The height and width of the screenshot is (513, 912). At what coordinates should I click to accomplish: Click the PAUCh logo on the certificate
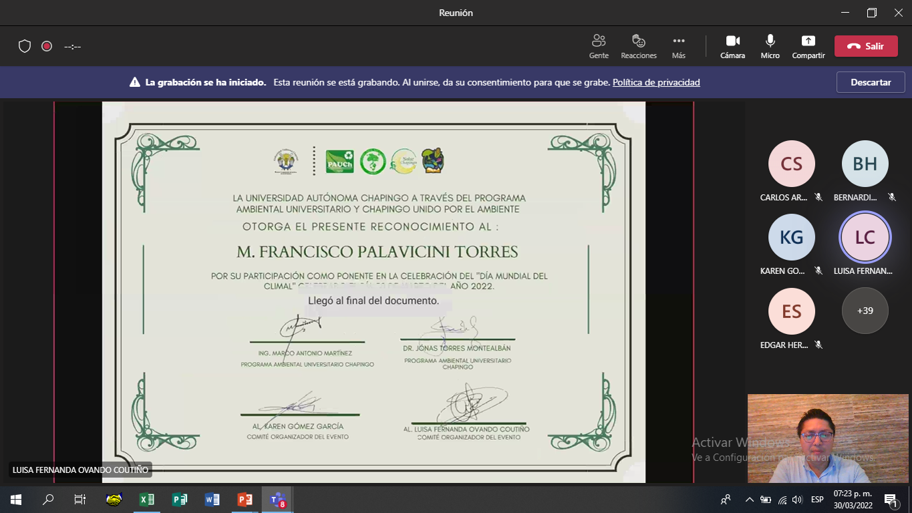(339, 162)
